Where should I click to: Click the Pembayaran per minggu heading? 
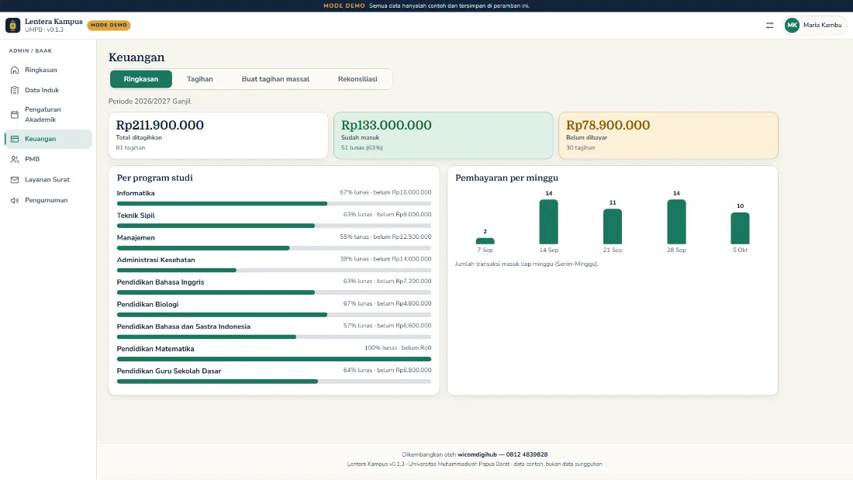coord(506,178)
